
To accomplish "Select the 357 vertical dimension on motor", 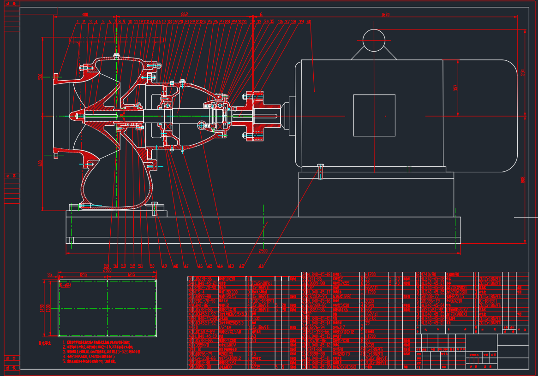I will coord(456,87).
